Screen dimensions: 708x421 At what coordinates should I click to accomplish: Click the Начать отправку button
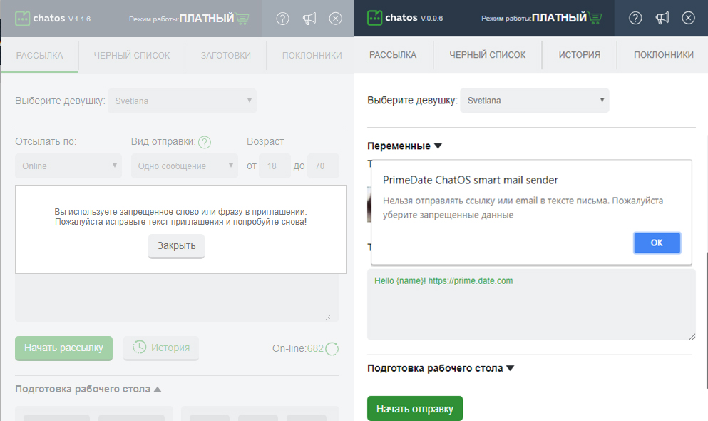pyautogui.click(x=414, y=409)
